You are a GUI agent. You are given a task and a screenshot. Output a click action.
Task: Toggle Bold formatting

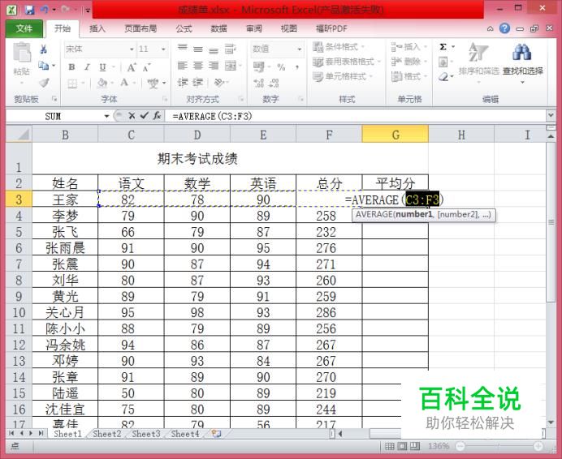point(71,67)
